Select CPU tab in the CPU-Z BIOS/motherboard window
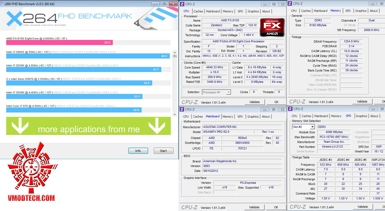The height and width of the screenshot is (211, 385). point(186,117)
